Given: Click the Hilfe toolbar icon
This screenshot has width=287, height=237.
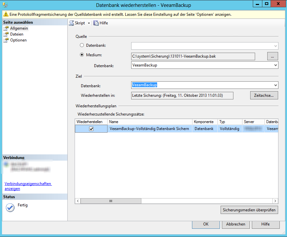Looking at the screenshot, I should [96, 23].
